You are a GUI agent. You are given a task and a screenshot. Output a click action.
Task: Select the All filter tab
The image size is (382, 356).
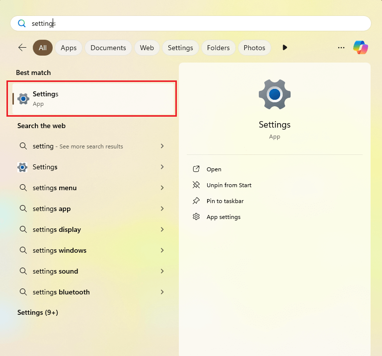pyautogui.click(x=43, y=48)
